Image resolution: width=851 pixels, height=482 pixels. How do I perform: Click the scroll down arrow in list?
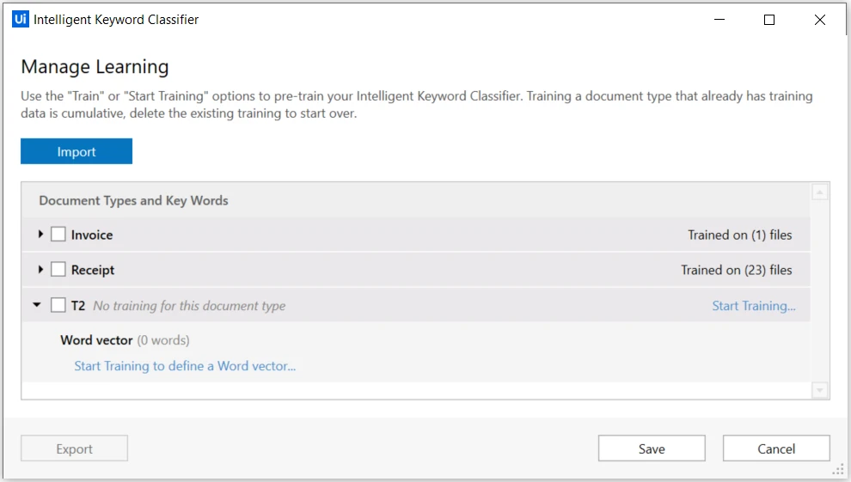(819, 390)
